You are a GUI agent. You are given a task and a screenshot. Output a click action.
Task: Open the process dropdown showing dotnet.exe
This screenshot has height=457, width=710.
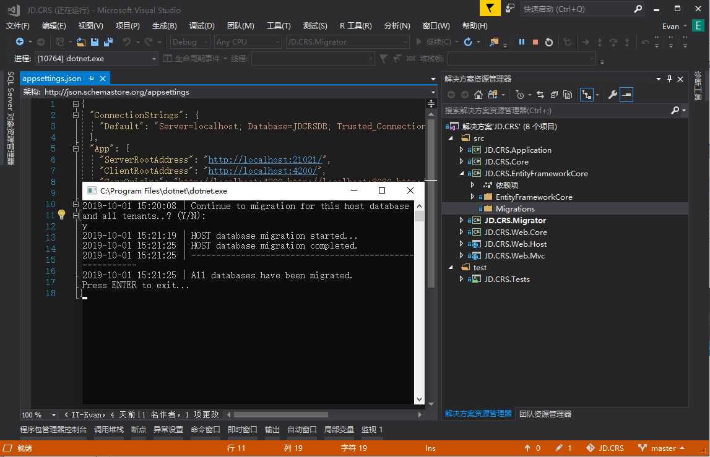pos(96,58)
